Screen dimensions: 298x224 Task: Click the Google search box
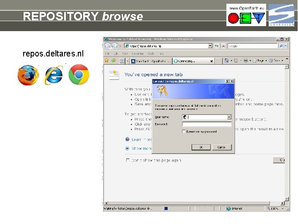(x=252, y=46)
